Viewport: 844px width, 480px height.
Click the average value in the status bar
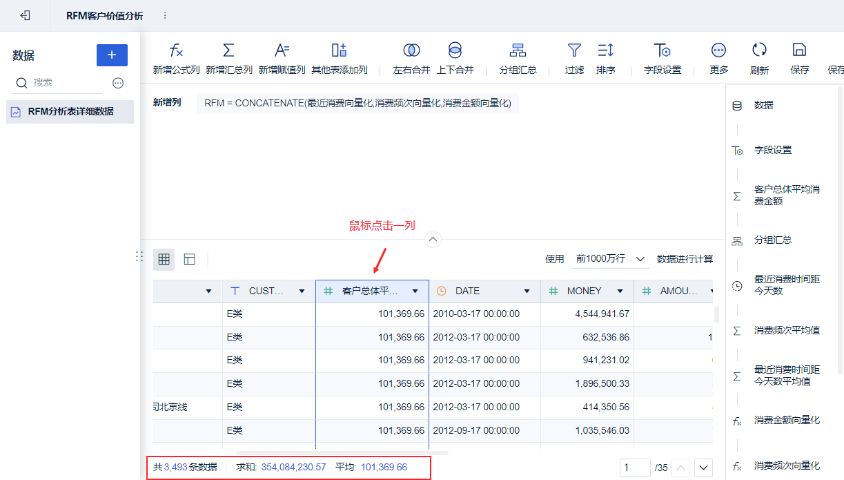384,468
